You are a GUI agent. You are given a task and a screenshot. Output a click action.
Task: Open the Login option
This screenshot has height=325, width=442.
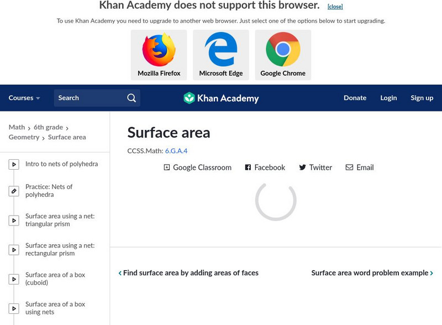coord(388,97)
